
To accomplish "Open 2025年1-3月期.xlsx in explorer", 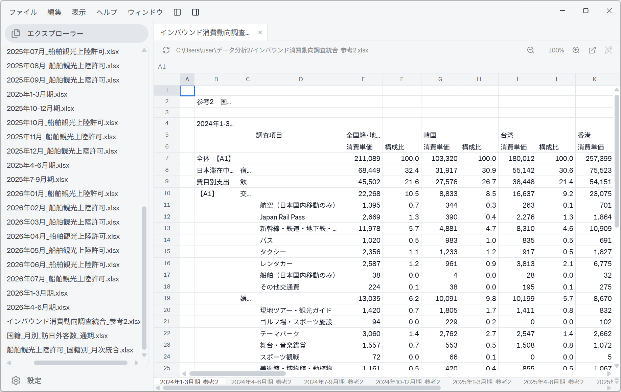I will pyautogui.click(x=37, y=94).
